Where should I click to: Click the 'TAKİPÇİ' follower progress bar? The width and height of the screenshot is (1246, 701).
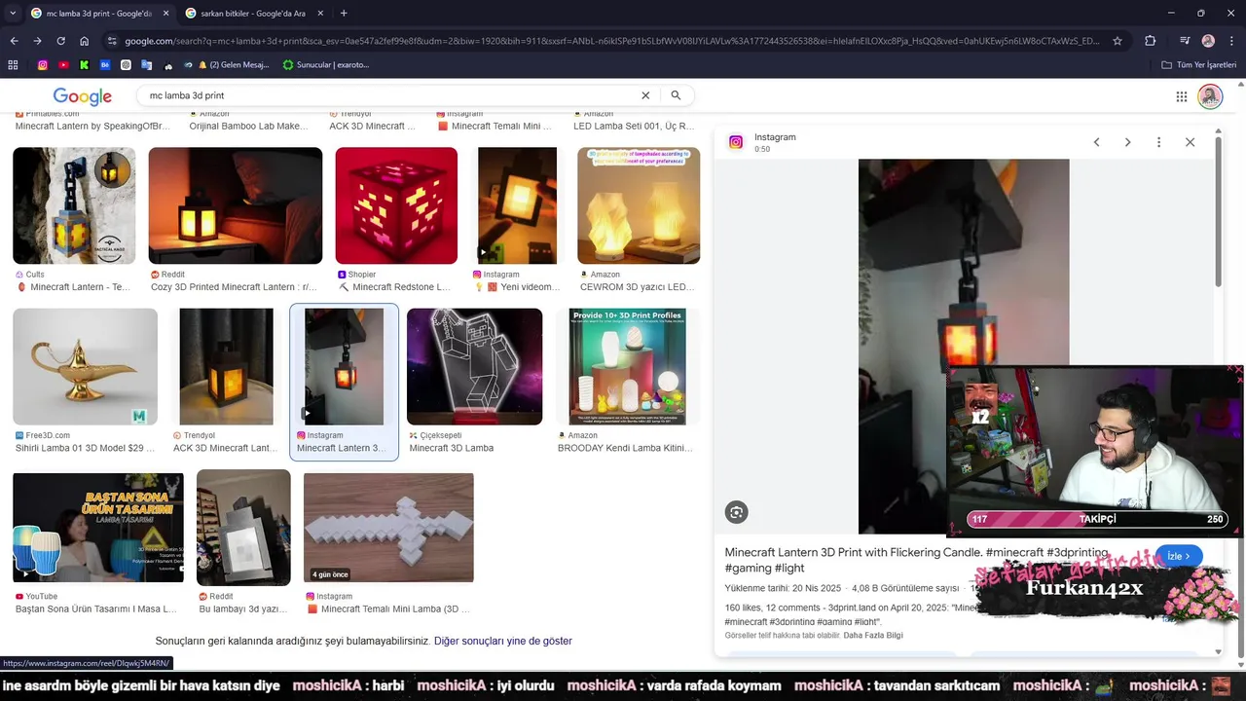[1096, 519]
